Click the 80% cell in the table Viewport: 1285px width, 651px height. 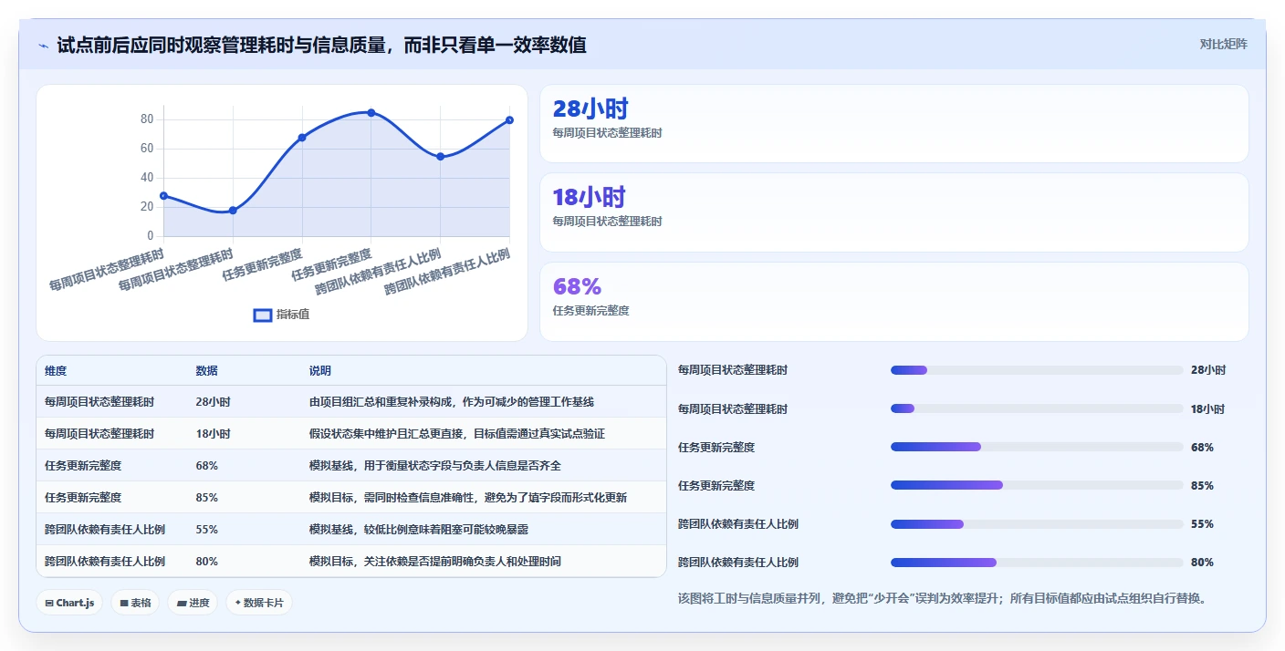tap(207, 562)
